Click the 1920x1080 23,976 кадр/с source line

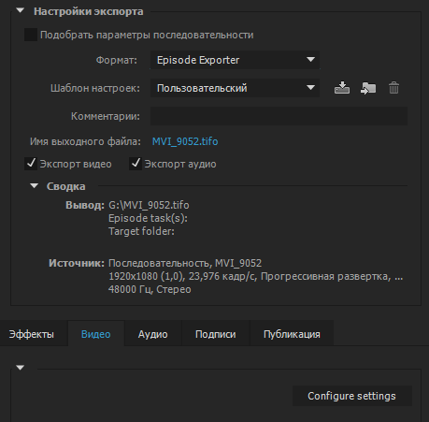tap(255, 276)
